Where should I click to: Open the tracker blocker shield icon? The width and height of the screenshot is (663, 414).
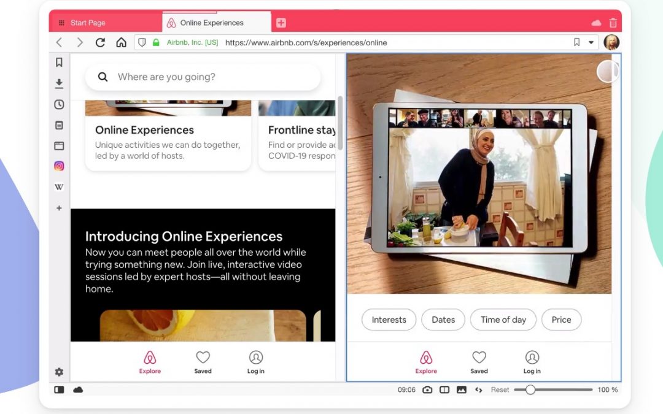[142, 42]
